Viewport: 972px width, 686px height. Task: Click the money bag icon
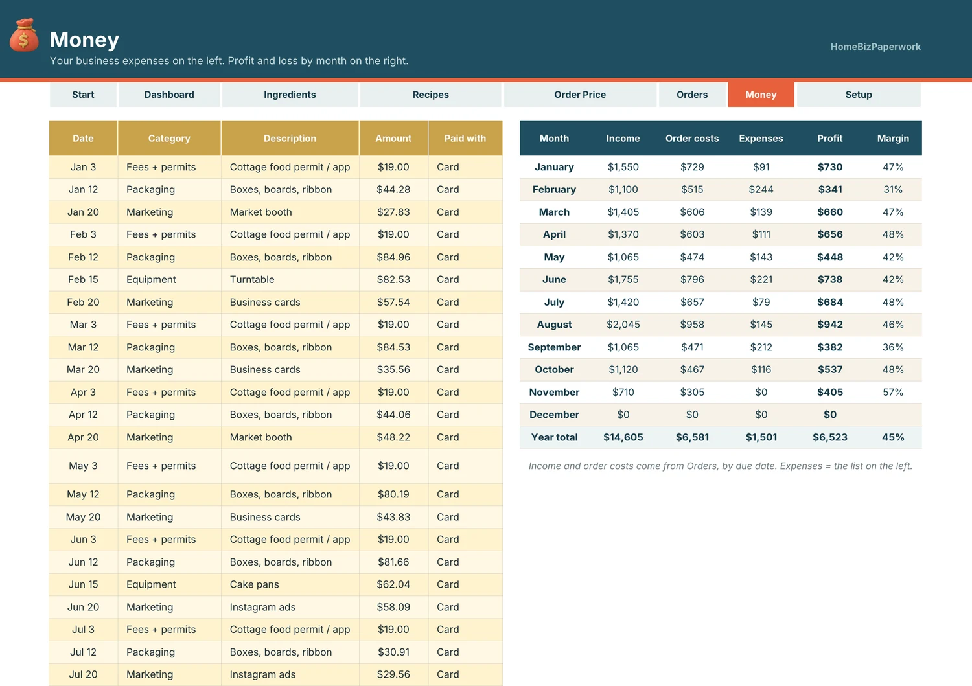[24, 34]
